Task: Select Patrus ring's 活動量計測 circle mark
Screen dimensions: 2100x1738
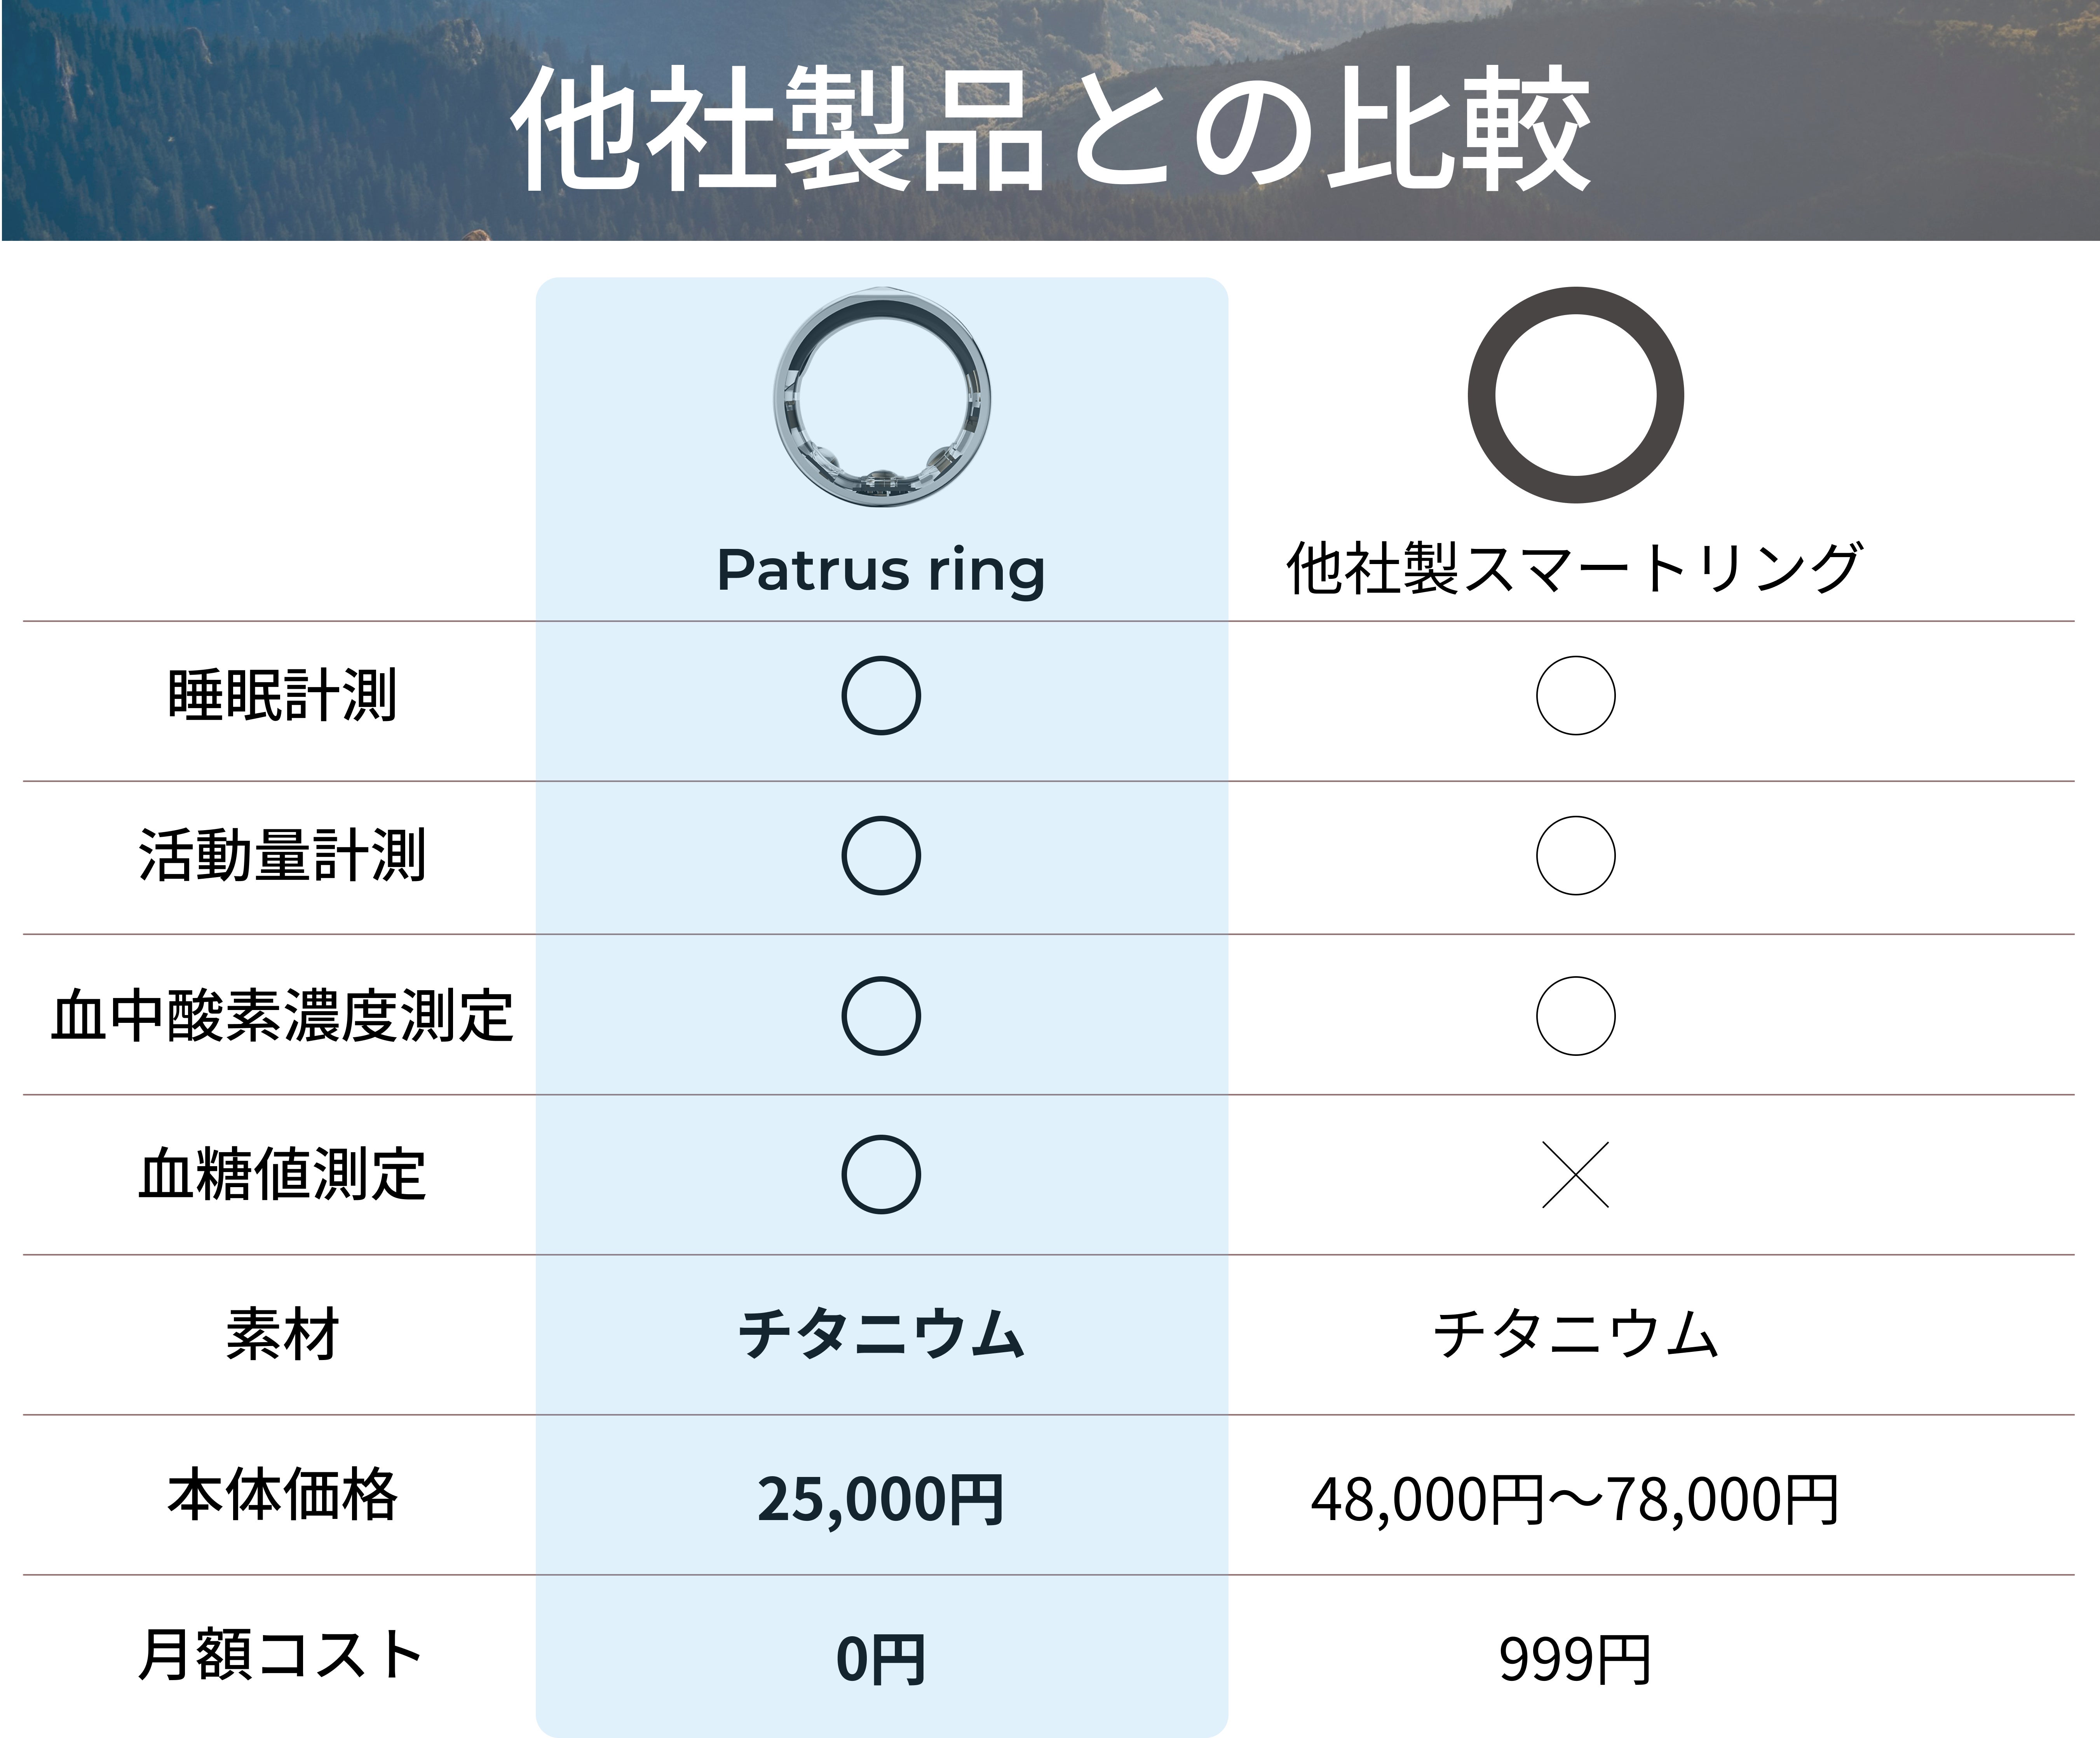Action: (881, 856)
